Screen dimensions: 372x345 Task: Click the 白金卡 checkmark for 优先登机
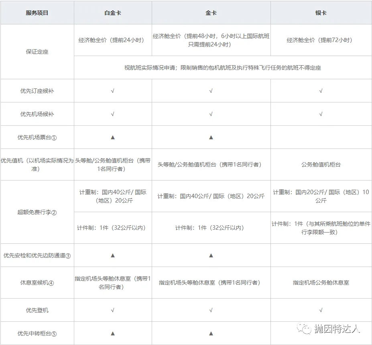pyautogui.click(x=113, y=310)
